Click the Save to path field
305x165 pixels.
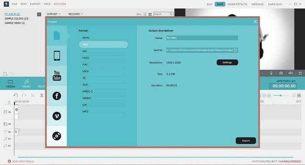coord(202,50)
